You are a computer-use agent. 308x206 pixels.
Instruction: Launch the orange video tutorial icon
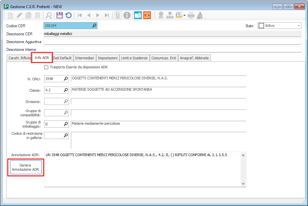tap(147, 15)
